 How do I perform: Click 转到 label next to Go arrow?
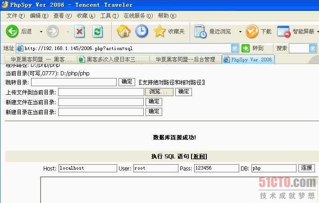(258, 48)
